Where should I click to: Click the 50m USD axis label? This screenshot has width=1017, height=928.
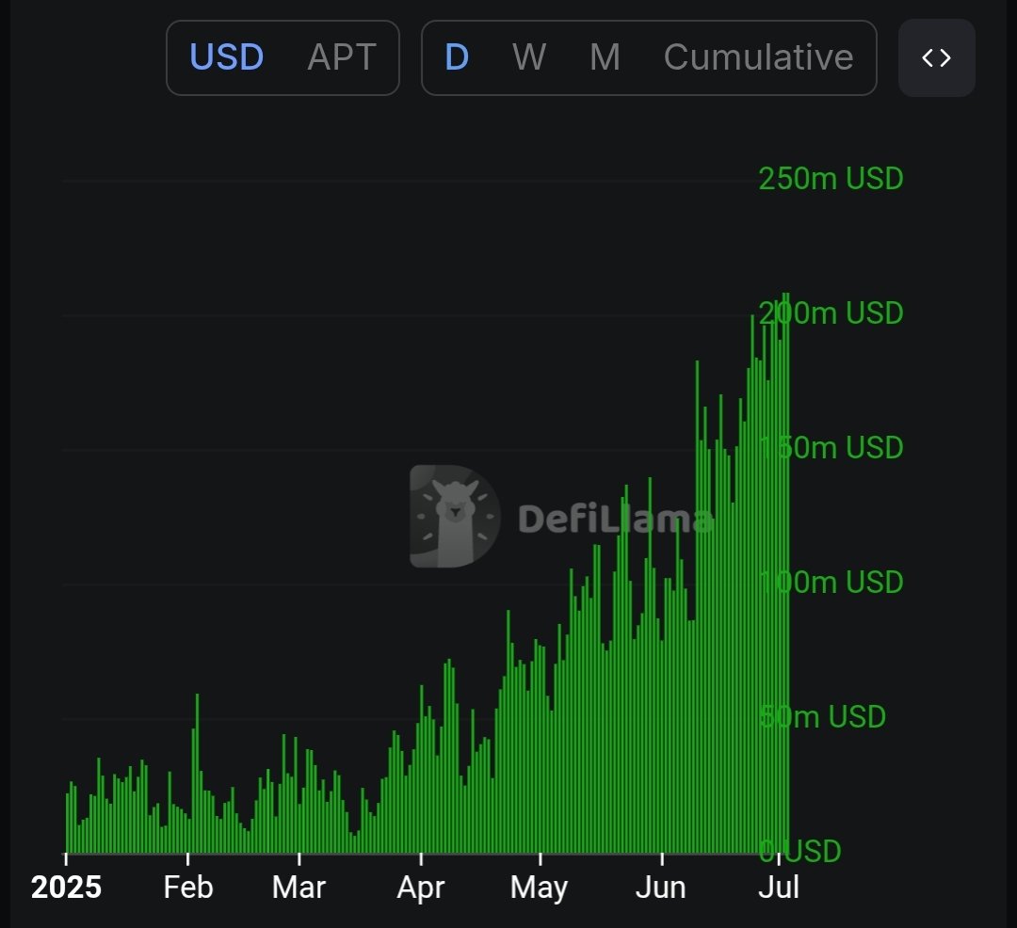(x=822, y=717)
